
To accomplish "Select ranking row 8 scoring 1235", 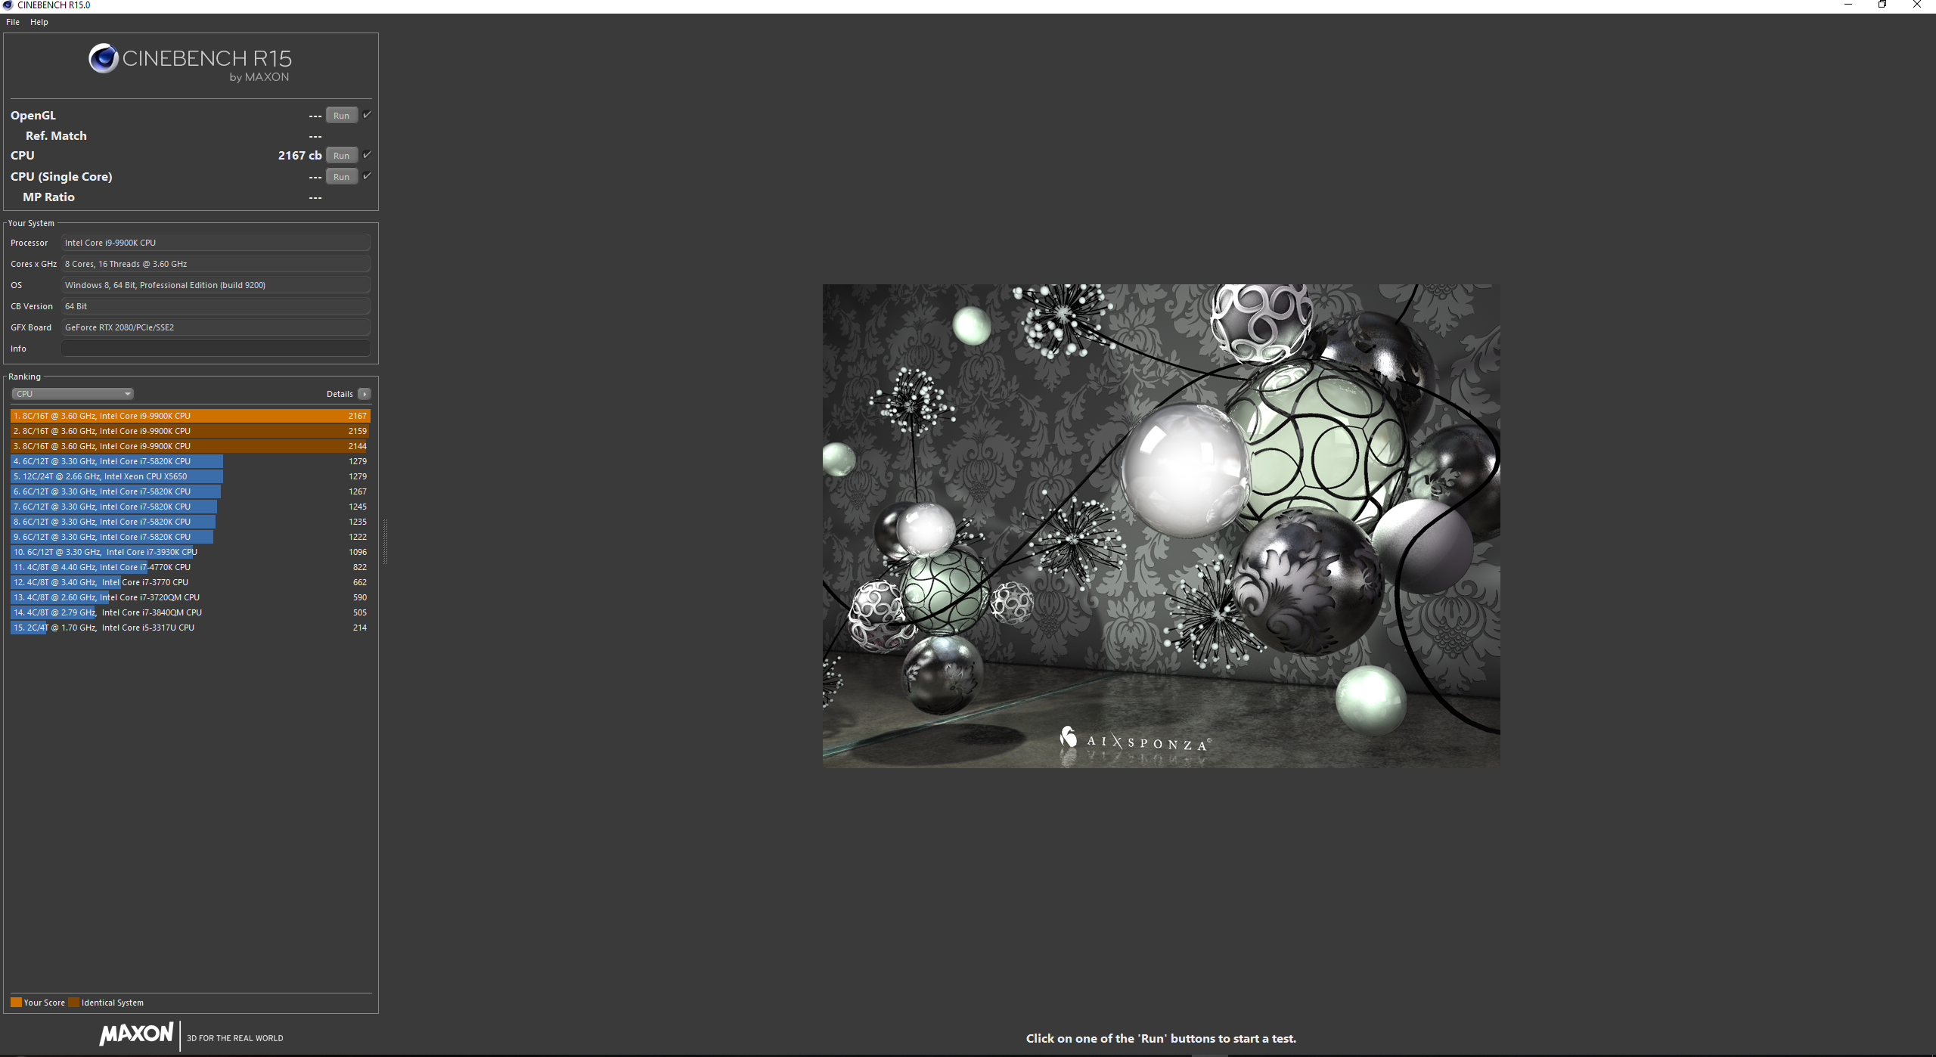I will (x=190, y=522).
